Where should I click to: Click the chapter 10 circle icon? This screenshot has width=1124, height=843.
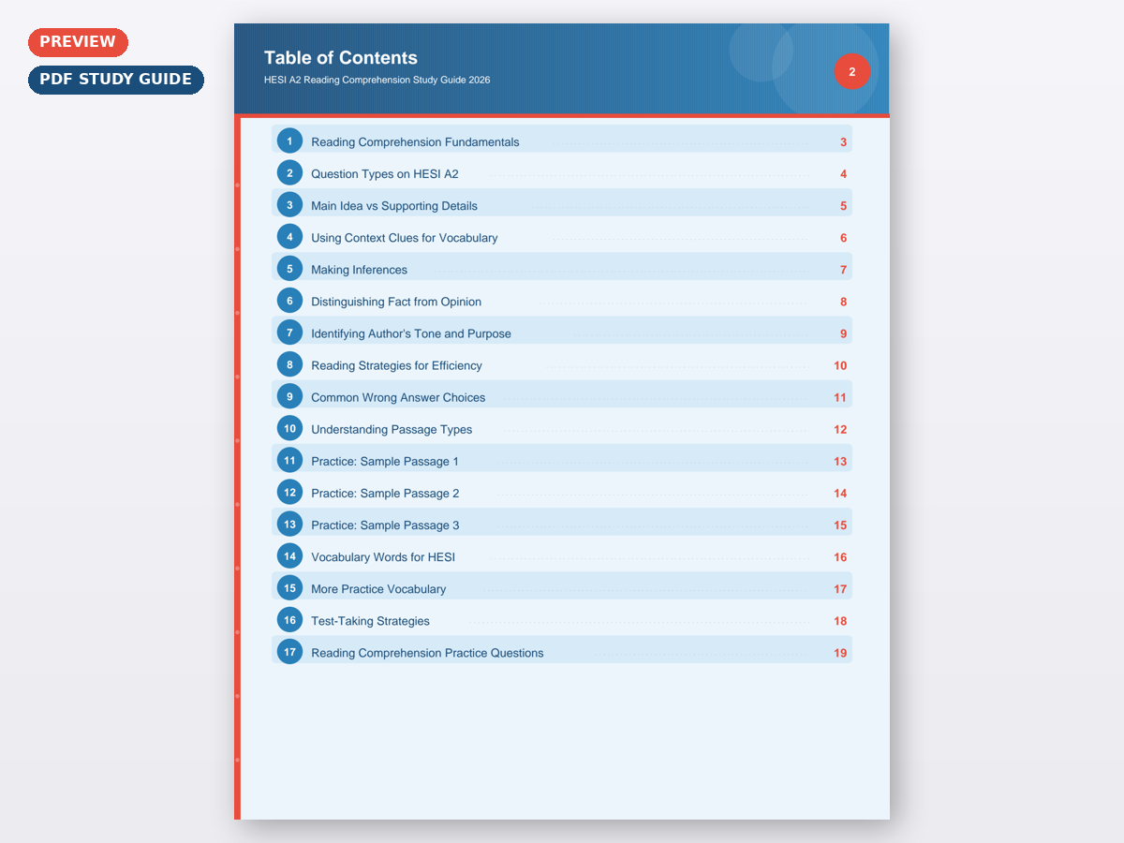[x=290, y=429]
